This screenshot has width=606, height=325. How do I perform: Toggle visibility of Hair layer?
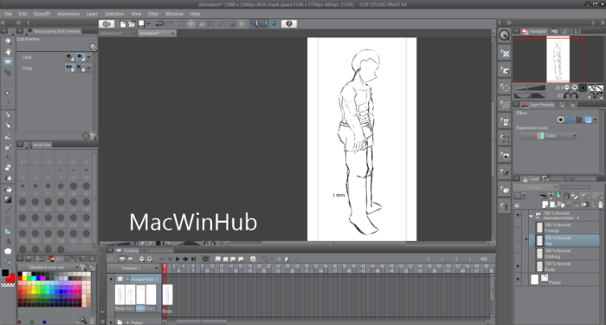click(x=518, y=241)
